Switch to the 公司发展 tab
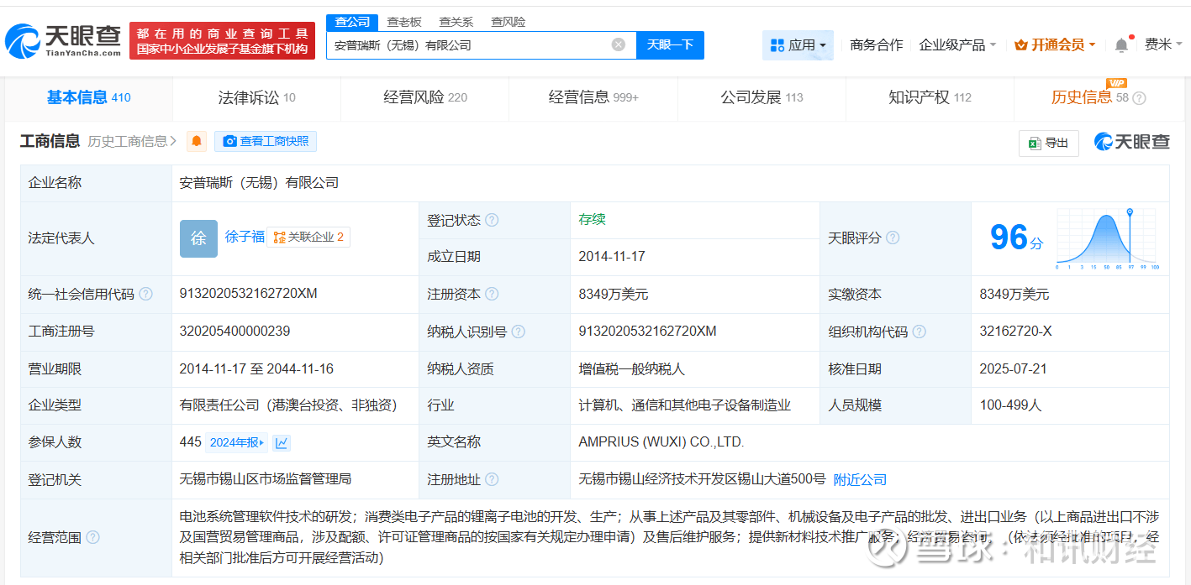1191x585 pixels. [x=762, y=97]
